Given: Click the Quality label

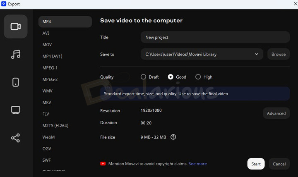Looking at the screenshot, I should pos(107,77).
